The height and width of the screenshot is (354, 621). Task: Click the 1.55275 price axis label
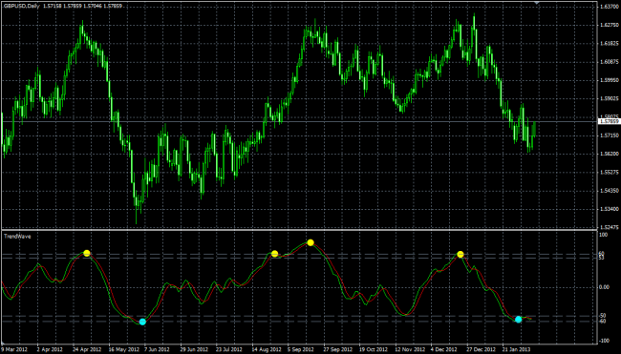point(610,173)
